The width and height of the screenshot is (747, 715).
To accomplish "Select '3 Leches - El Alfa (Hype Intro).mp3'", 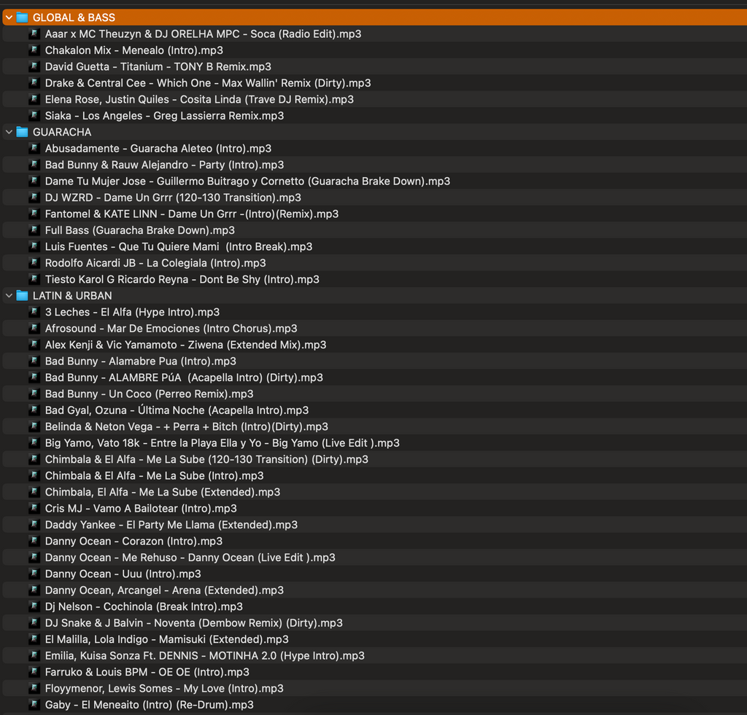I will point(133,312).
